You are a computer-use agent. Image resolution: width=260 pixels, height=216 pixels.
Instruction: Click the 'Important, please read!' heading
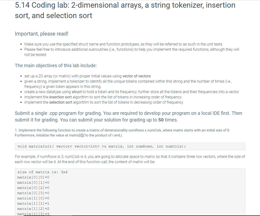42,34
